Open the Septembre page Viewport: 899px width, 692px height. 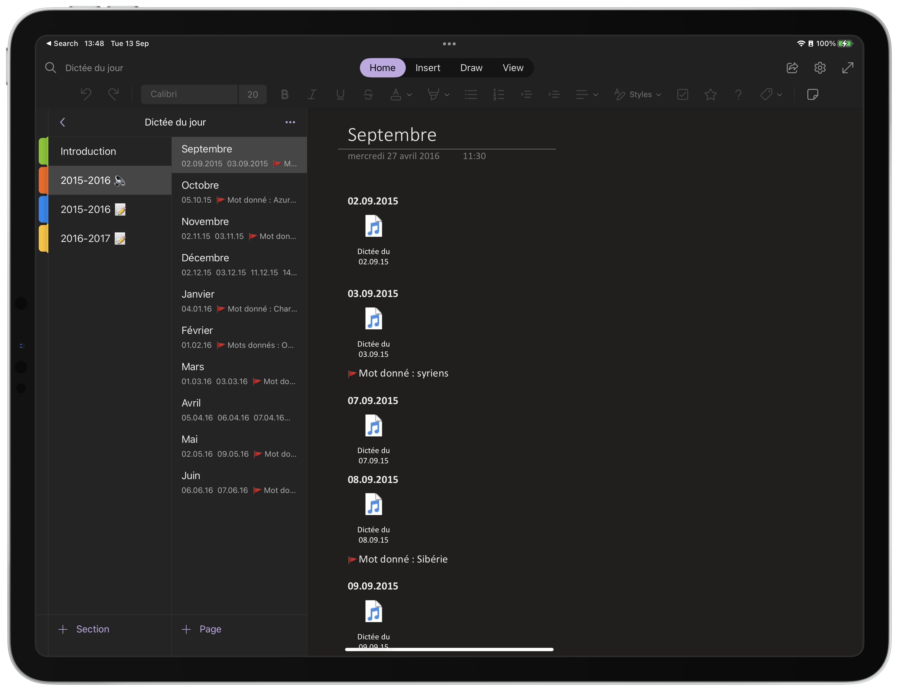pos(239,155)
